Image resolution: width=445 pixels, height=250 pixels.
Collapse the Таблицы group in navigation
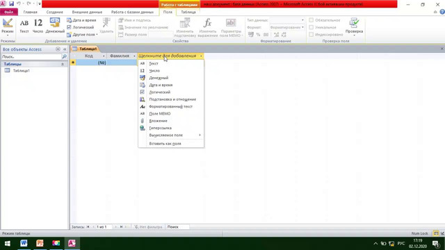pyautogui.click(x=63, y=65)
